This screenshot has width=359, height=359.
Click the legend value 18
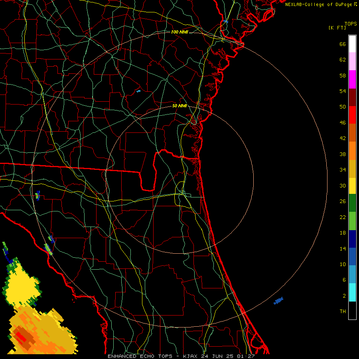[343, 233]
